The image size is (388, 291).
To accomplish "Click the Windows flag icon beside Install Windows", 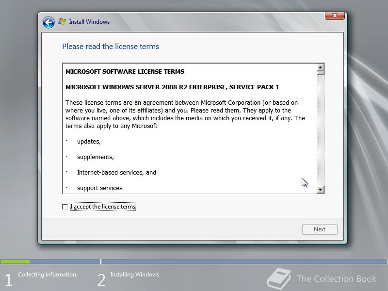I will coord(62,22).
